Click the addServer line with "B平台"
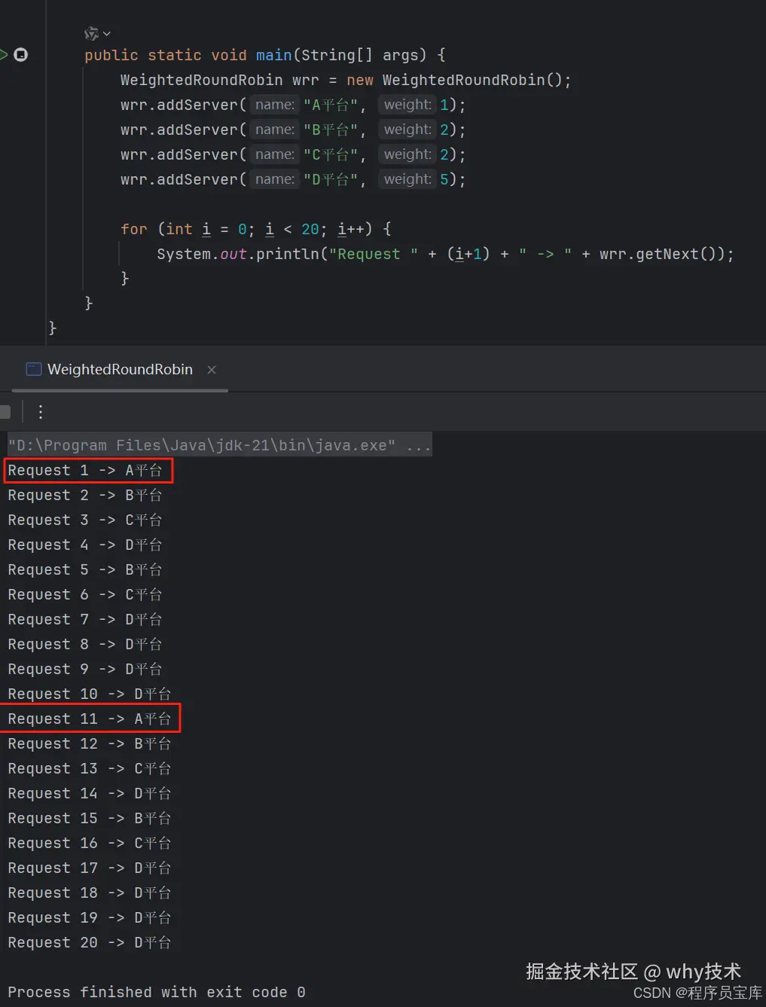This screenshot has width=766, height=1007. pos(293,130)
